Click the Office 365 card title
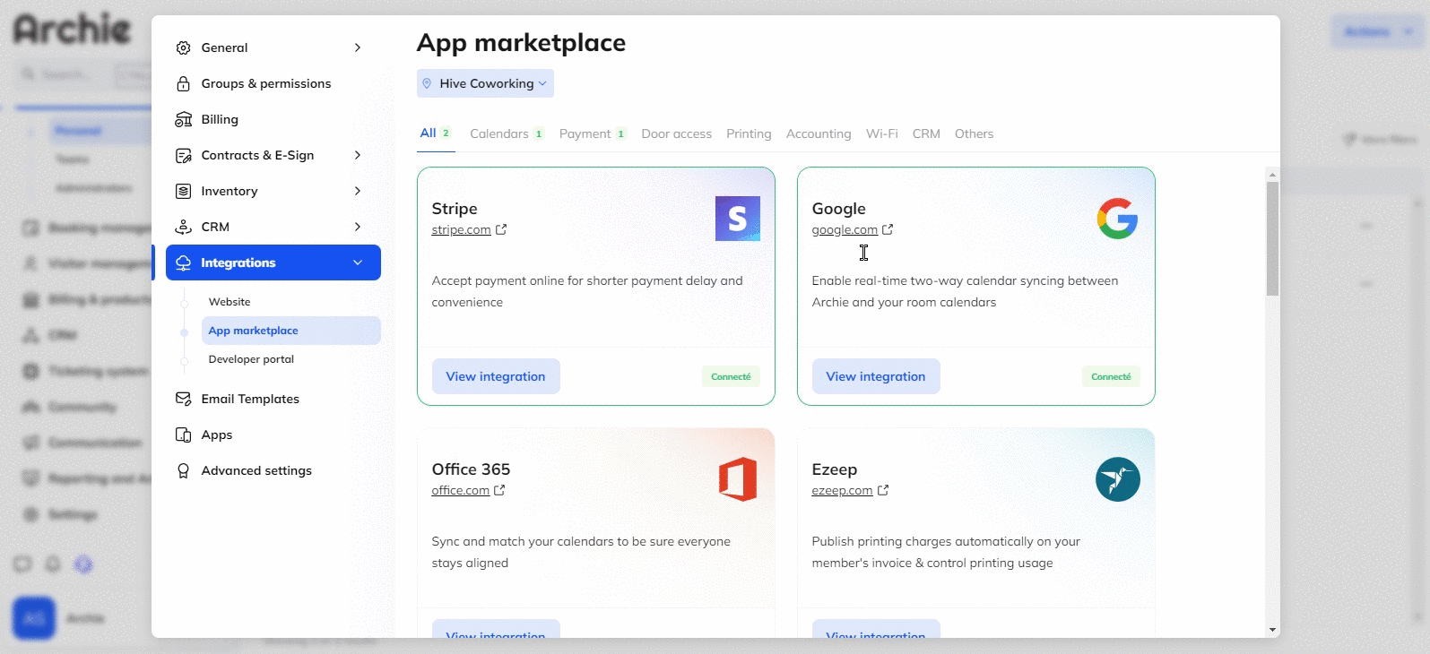The image size is (1430, 654). click(x=471, y=469)
